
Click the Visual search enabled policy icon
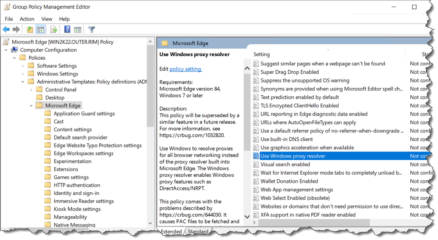click(x=256, y=164)
